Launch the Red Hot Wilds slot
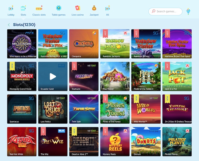This screenshot has height=161, width=199. pyautogui.click(x=22, y=141)
